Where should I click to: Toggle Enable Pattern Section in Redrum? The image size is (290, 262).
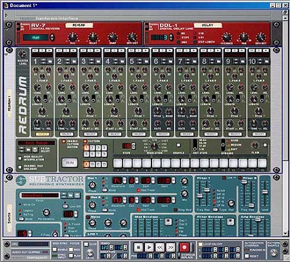tap(64, 142)
